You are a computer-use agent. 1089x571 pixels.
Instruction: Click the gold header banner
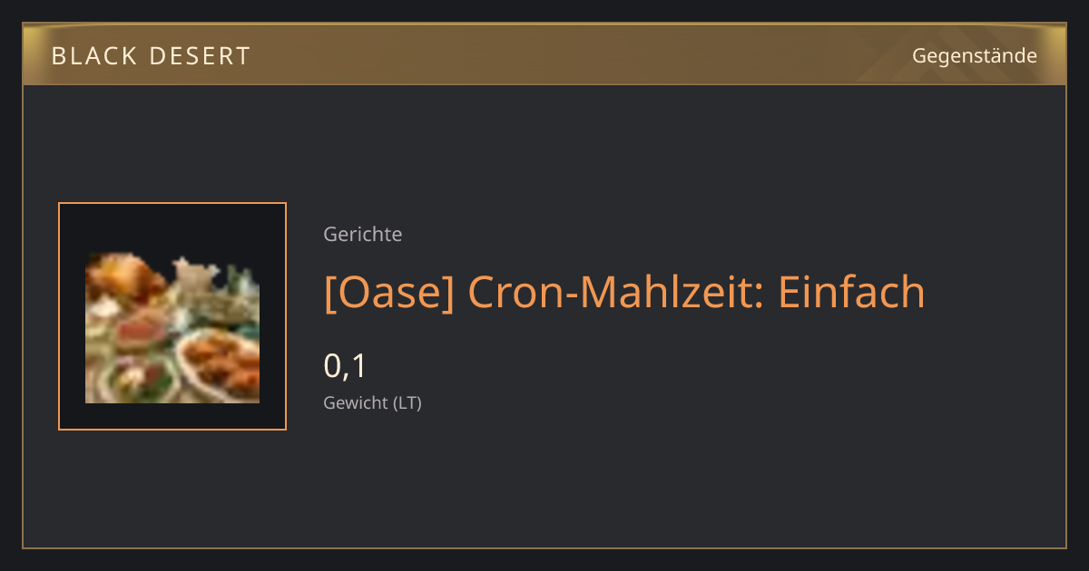[544, 54]
